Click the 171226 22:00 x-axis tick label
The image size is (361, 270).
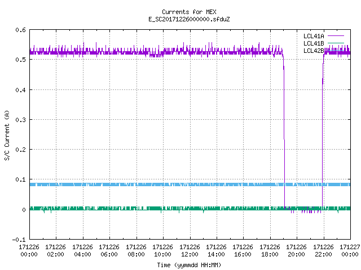[323, 251]
